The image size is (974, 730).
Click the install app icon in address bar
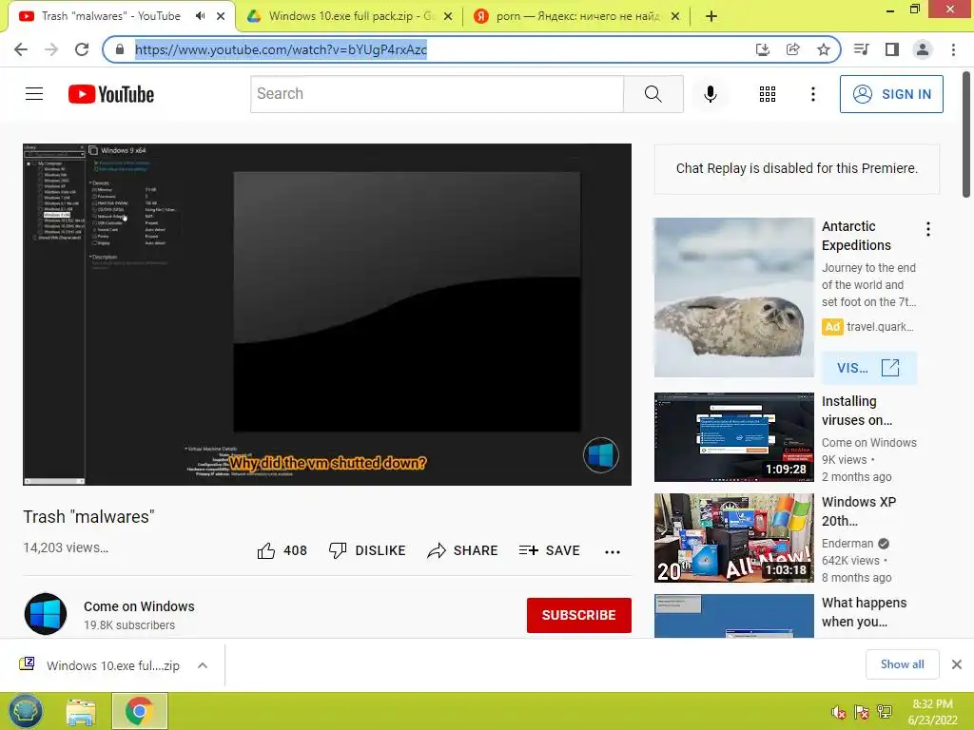click(x=763, y=49)
